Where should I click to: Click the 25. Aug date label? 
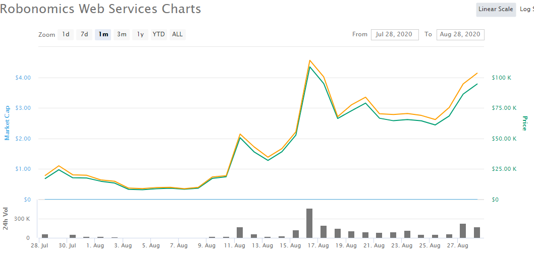(431, 245)
